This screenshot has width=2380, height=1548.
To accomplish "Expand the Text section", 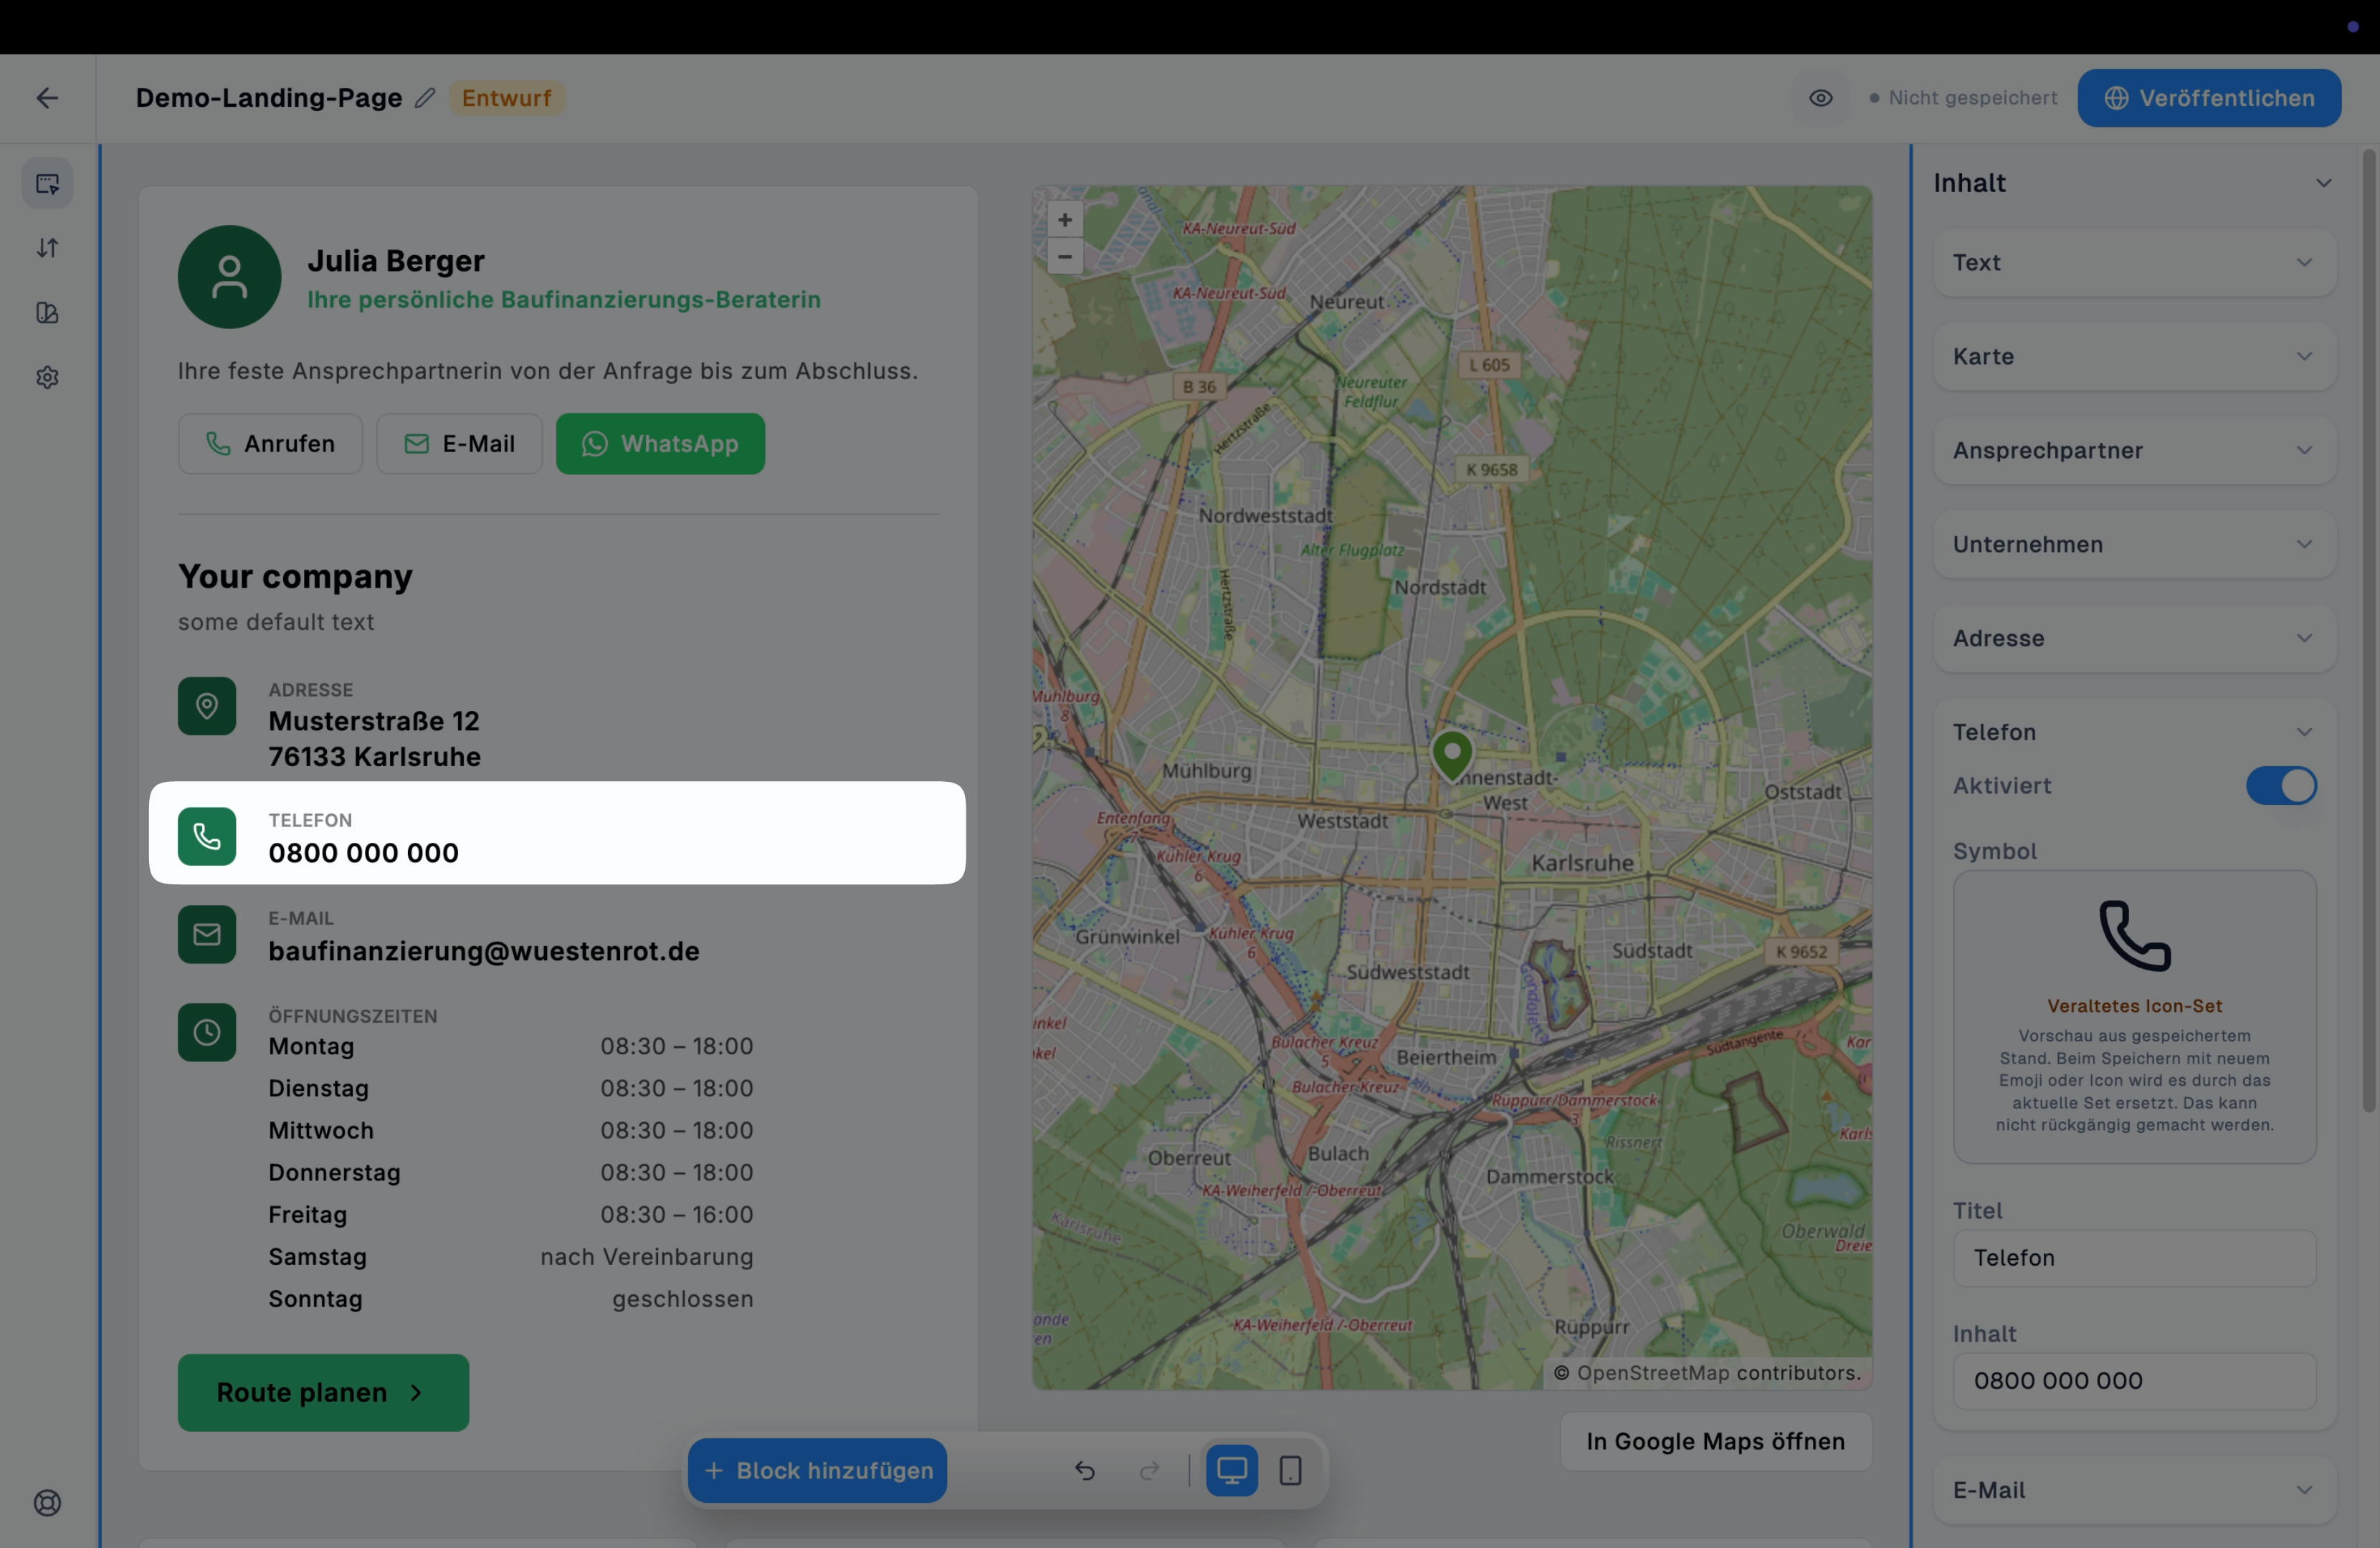I will pos(2134,263).
